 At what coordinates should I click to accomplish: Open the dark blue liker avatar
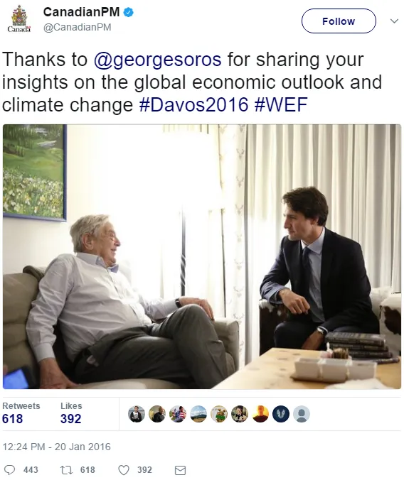click(281, 414)
